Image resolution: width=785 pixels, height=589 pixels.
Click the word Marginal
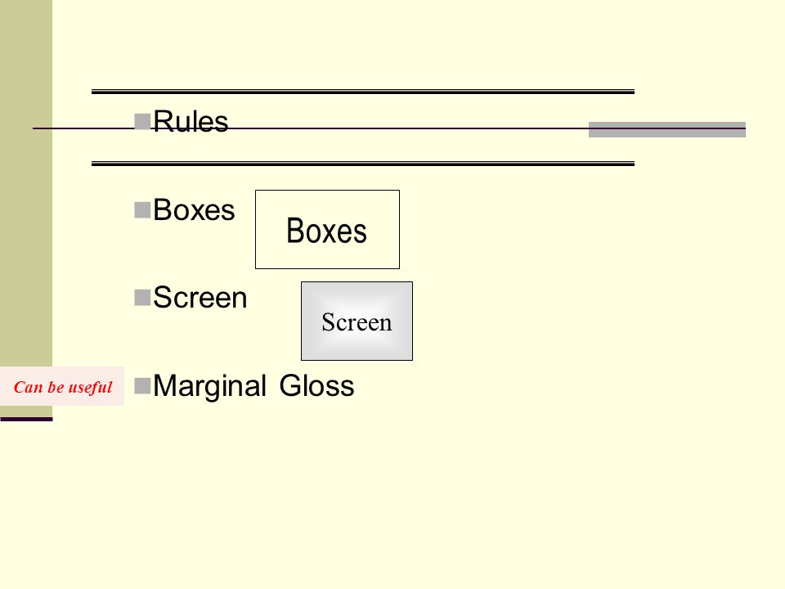tap(209, 386)
